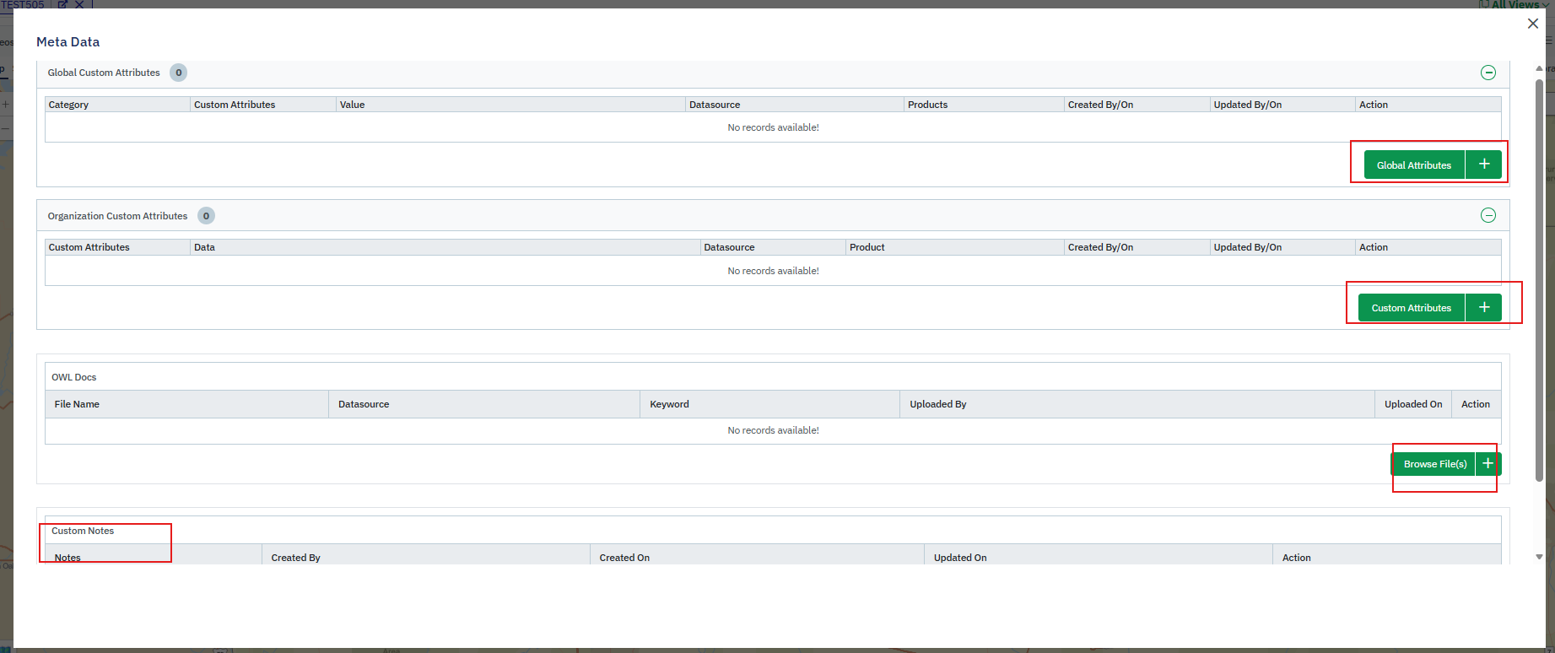Collapse the Global Custom Attributes section
This screenshot has width=1555, height=653.
pos(1488,73)
